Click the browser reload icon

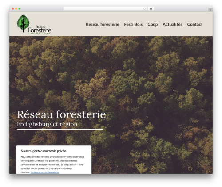click(144, 9)
